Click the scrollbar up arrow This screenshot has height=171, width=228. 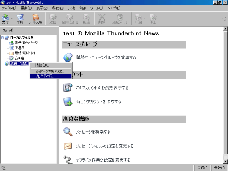click(225, 29)
